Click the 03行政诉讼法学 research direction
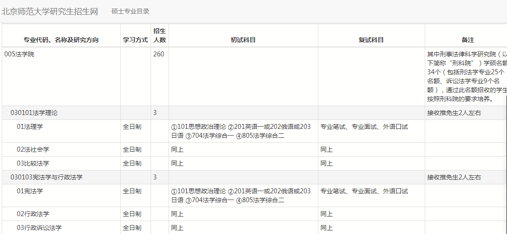The image size is (507, 234). point(39,228)
